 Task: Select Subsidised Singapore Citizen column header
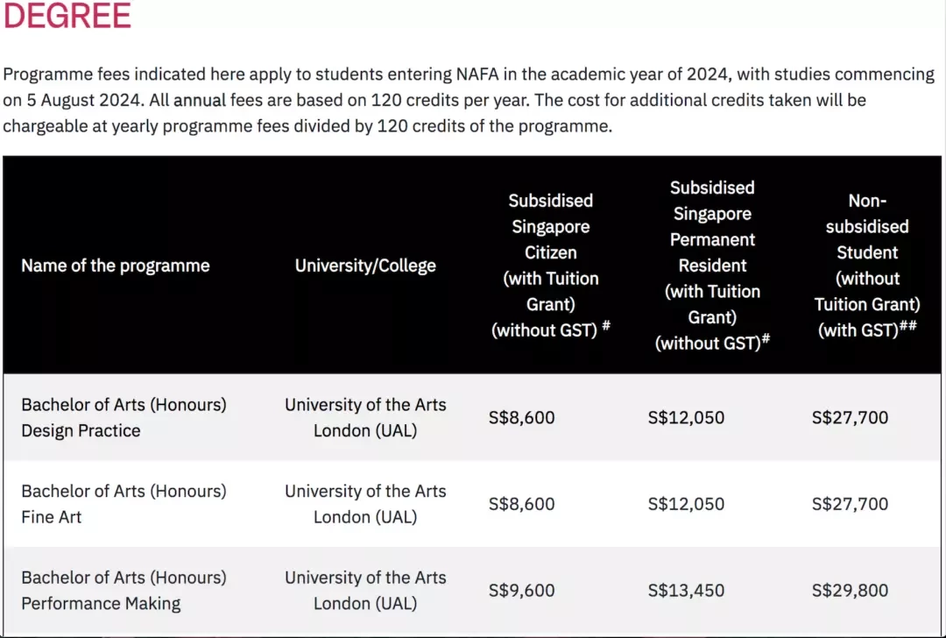pos(550,265)
